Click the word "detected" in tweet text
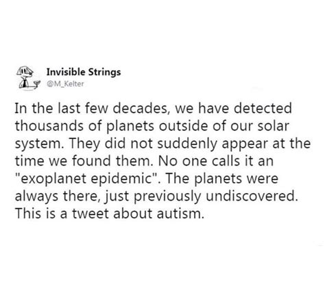This screenshot has height=282, width=325. 263,108
